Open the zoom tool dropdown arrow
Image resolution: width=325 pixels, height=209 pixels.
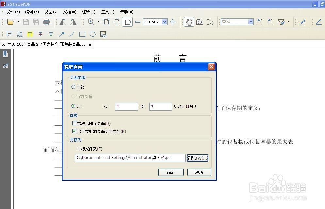(x=99, y=22)
